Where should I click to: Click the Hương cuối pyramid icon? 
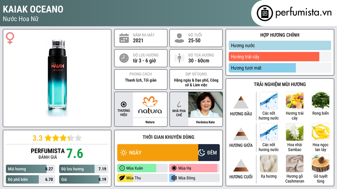click(x=241, y=165)
